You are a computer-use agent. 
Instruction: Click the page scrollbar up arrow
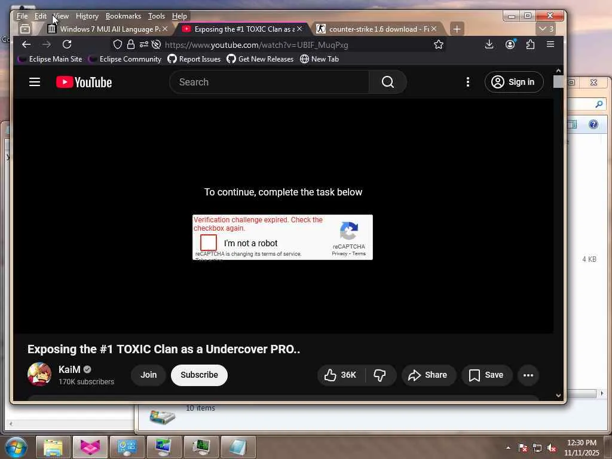click(x=559, y=71)
